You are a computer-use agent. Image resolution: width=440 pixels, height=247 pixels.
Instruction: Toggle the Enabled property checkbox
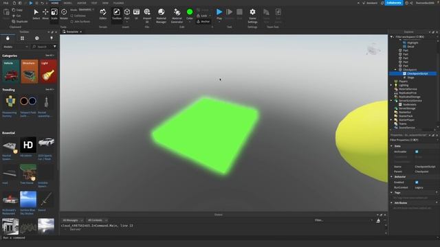point(417,183)
